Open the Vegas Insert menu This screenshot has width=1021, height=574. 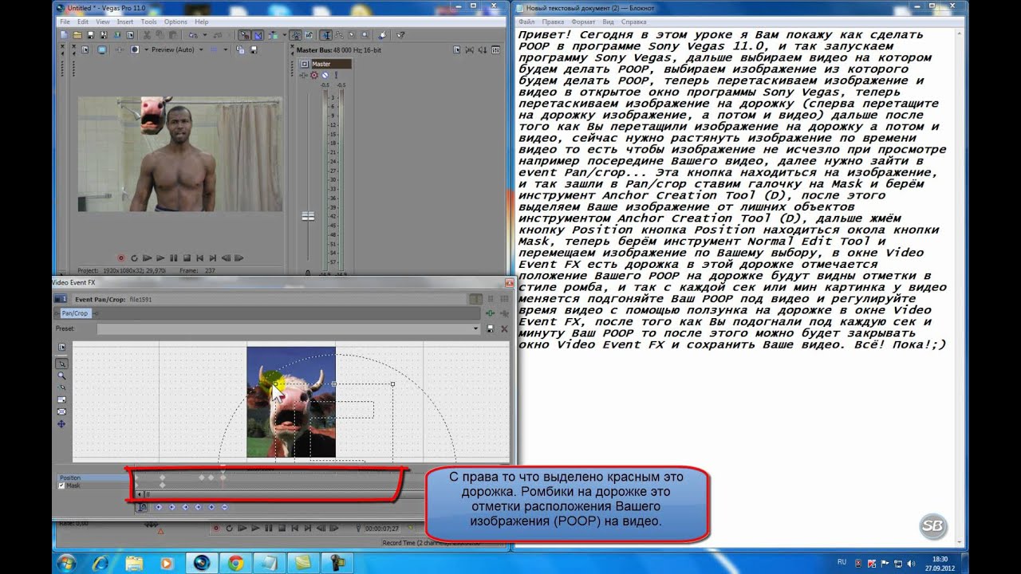(x=125, y=22)
